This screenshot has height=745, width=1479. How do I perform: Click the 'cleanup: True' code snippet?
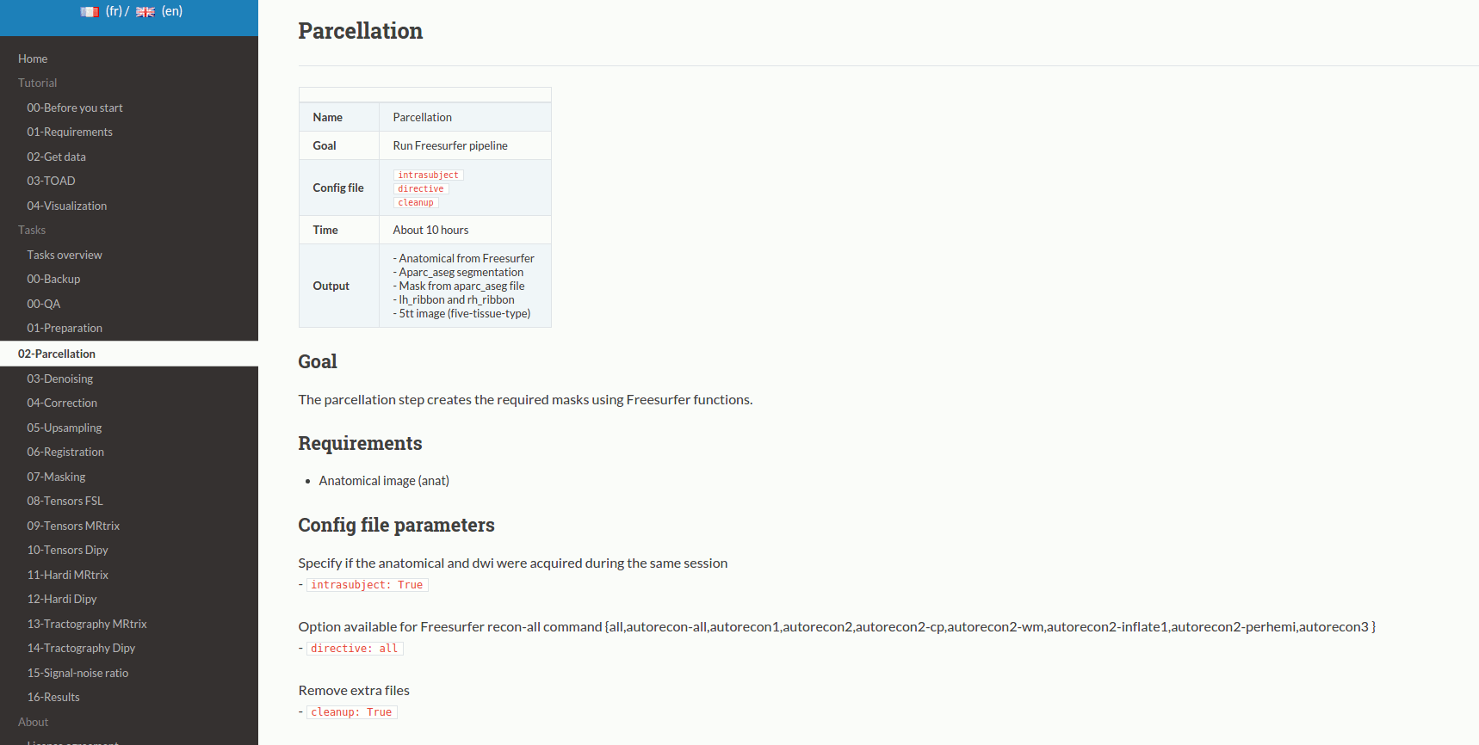[x=351, y=712]
